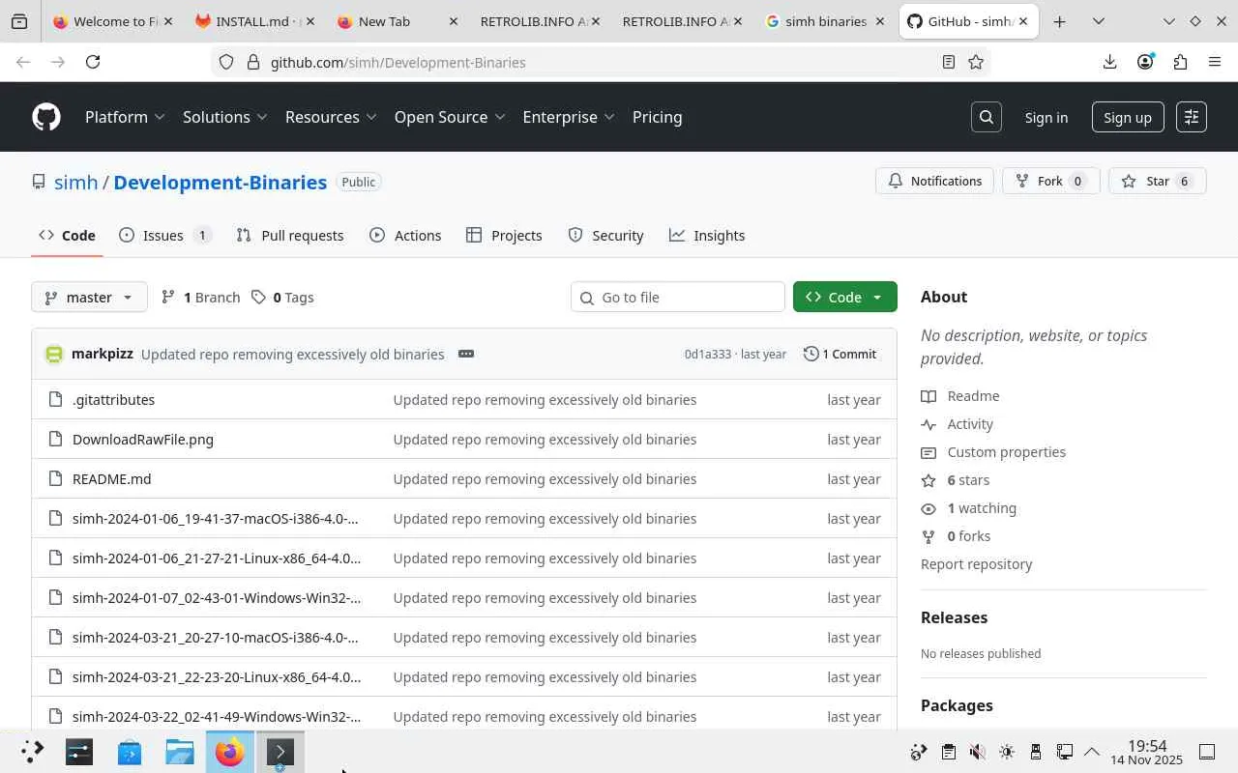1238x773 pixels.
Task: Open the clipboard tray icon
Action: point(949,752)
